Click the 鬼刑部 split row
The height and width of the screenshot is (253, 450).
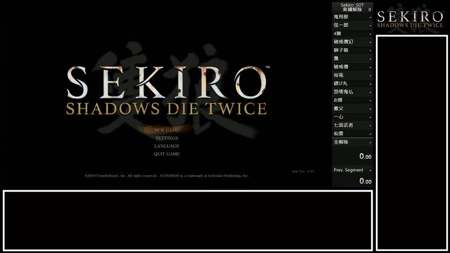click(352, 17)
